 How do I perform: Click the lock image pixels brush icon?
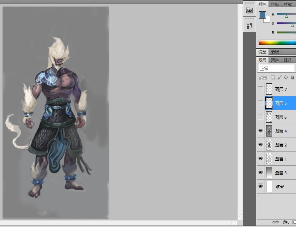(279, 77)
